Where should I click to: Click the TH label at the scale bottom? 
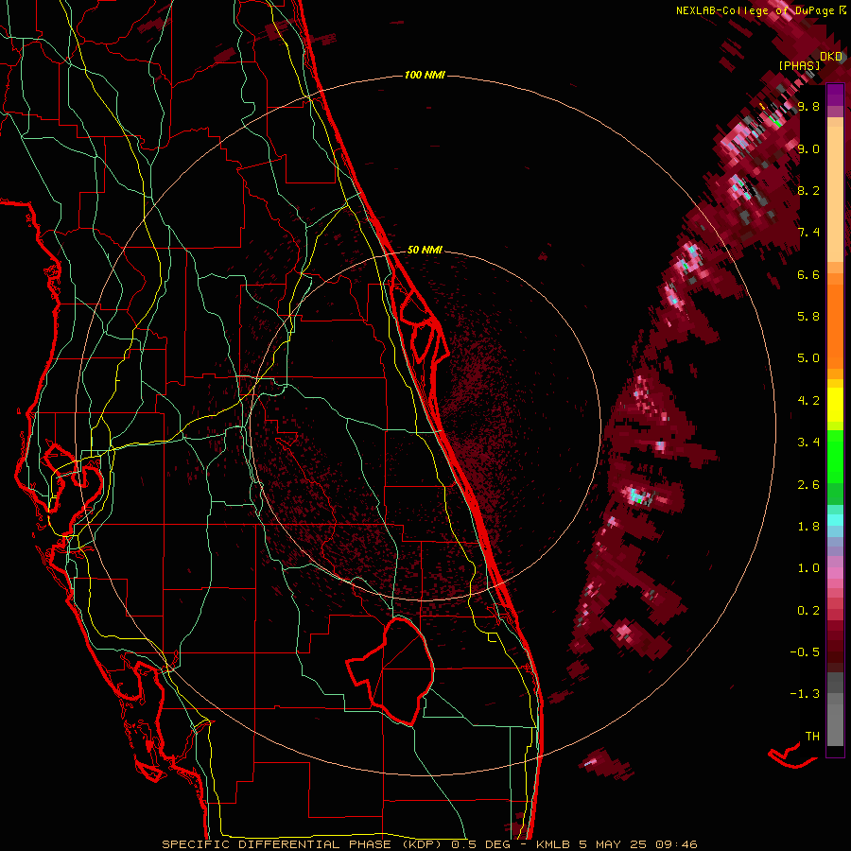(812, 737)
